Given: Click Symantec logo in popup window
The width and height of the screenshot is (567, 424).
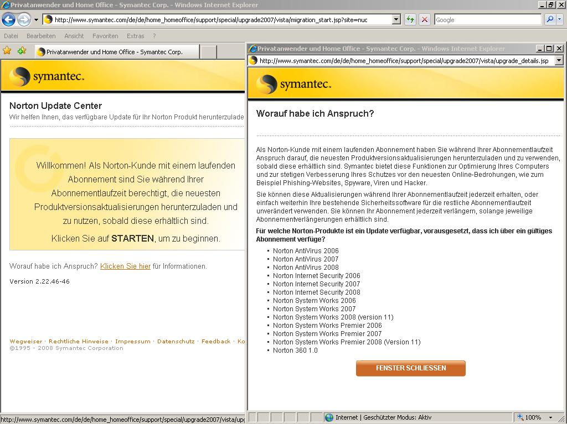Looking at the screenshot, I should click(x=293, y=84).
